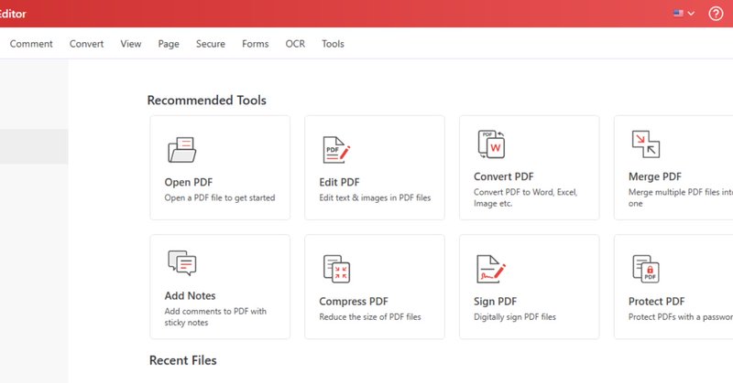Click the Compress PDF card title
Screen dimensions: 733x383
tap(354, 302)
